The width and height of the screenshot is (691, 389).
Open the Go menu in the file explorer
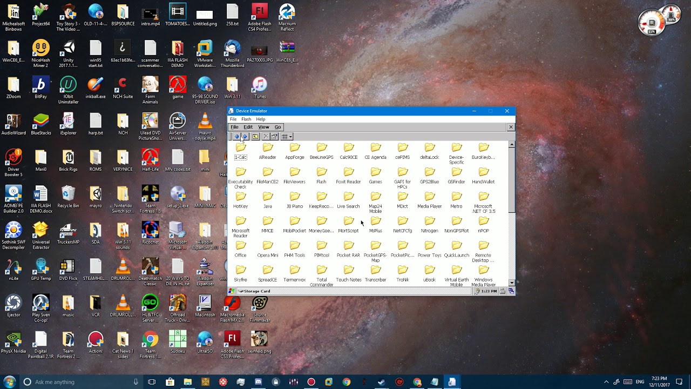[x=277, y=127]
